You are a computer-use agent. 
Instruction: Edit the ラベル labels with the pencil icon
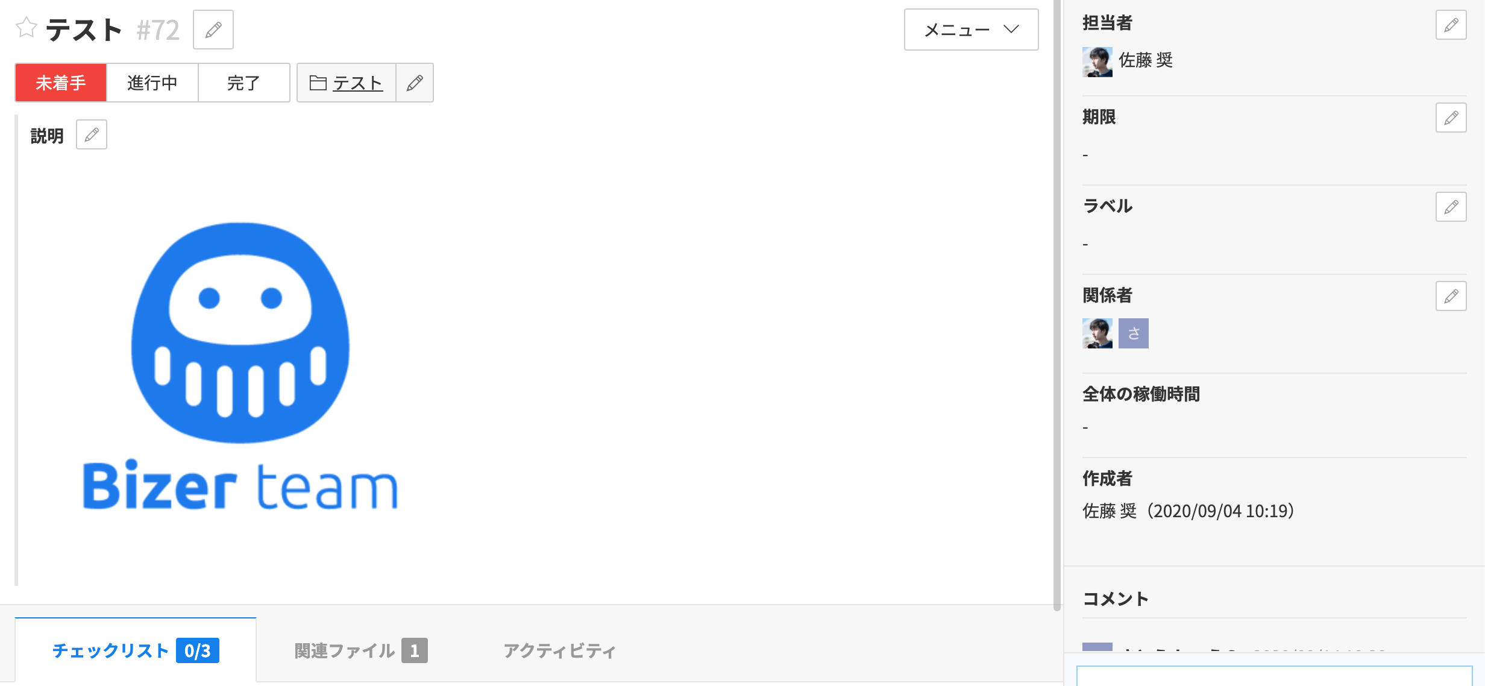(x=1452, y=207)
